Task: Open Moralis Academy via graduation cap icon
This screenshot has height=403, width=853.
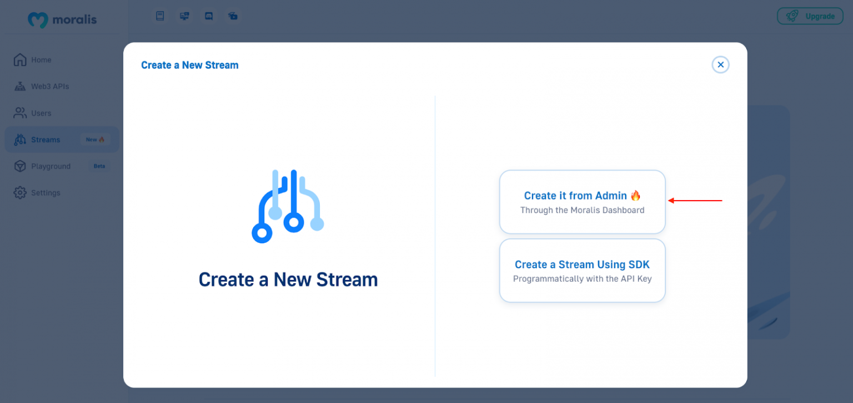Action: pyautogui.click(x=233, y=16)
